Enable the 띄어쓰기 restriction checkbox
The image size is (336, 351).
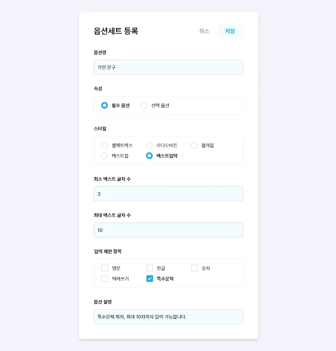(x=105, y=279)
